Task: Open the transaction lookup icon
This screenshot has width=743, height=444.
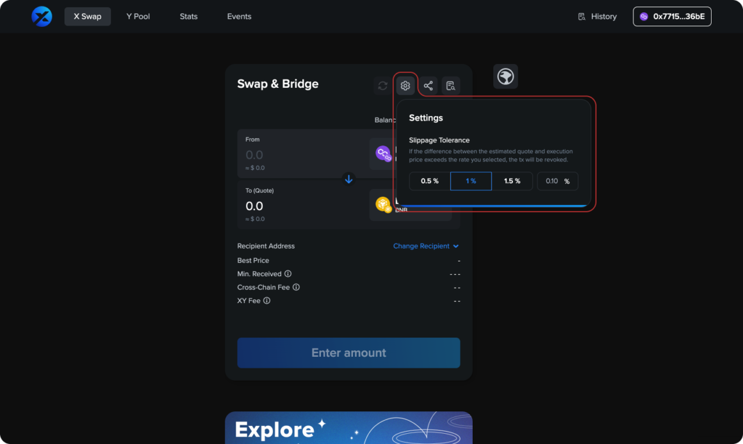Action: point(450,85)
